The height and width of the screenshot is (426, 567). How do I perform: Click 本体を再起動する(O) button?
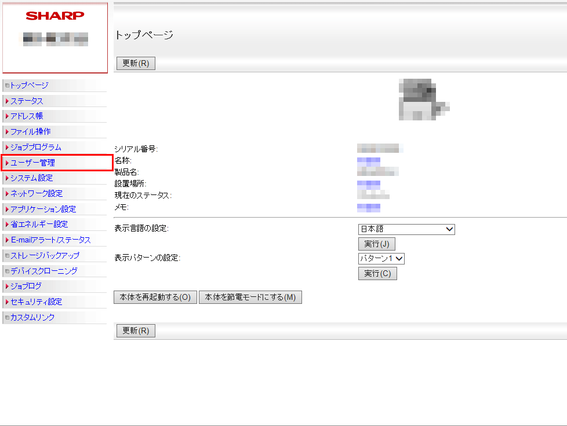coord(155,298)
